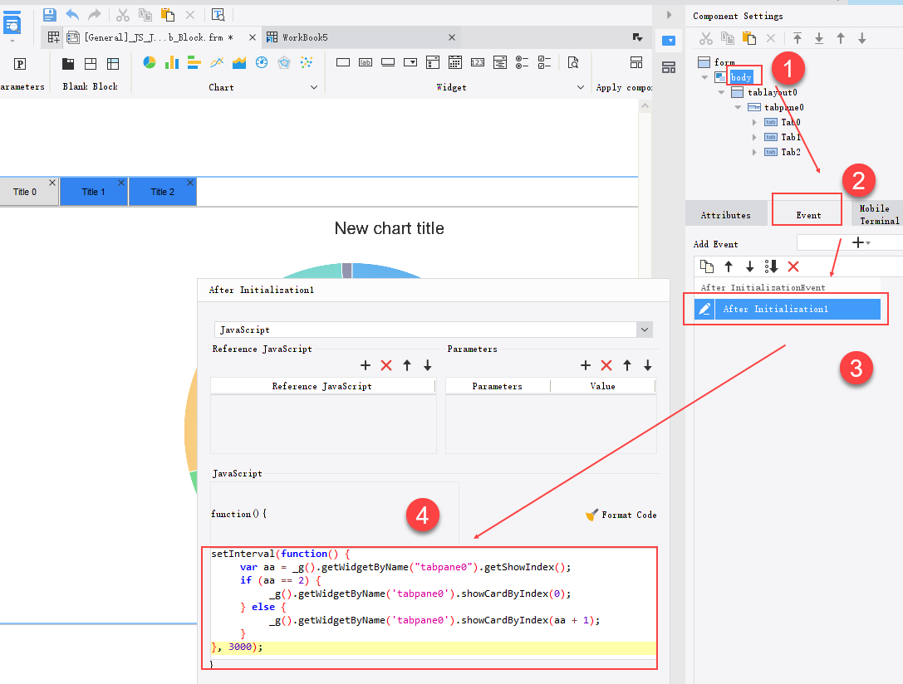Select the After Initialization1 event row
The height and width of the screenshot is (684, 903).
pos(788,309)
